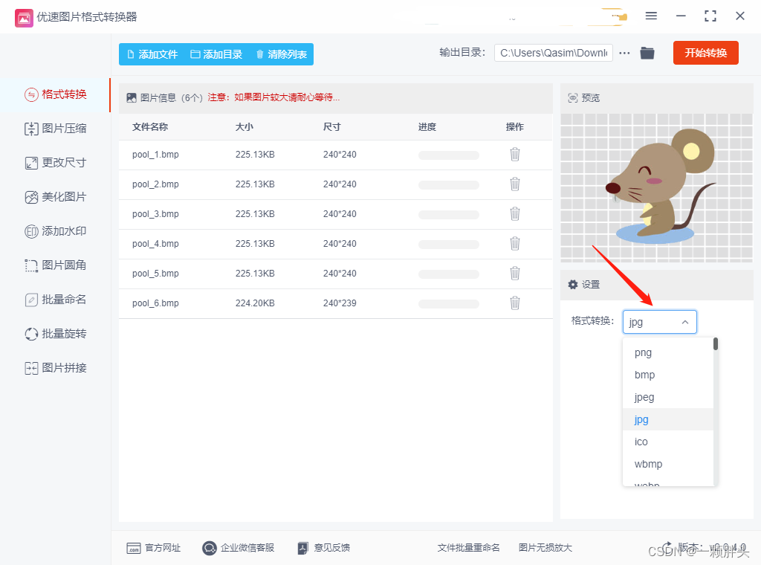This screenshot has width=761, height=565.
Task: Open the 图片压缩 image compression tab
Action: (x=56, y=129)
